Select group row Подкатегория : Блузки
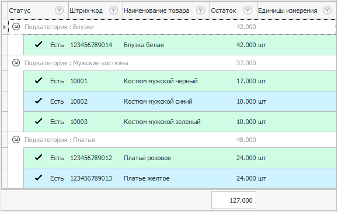This screenshot has height=212, width=338. (172, 27)
